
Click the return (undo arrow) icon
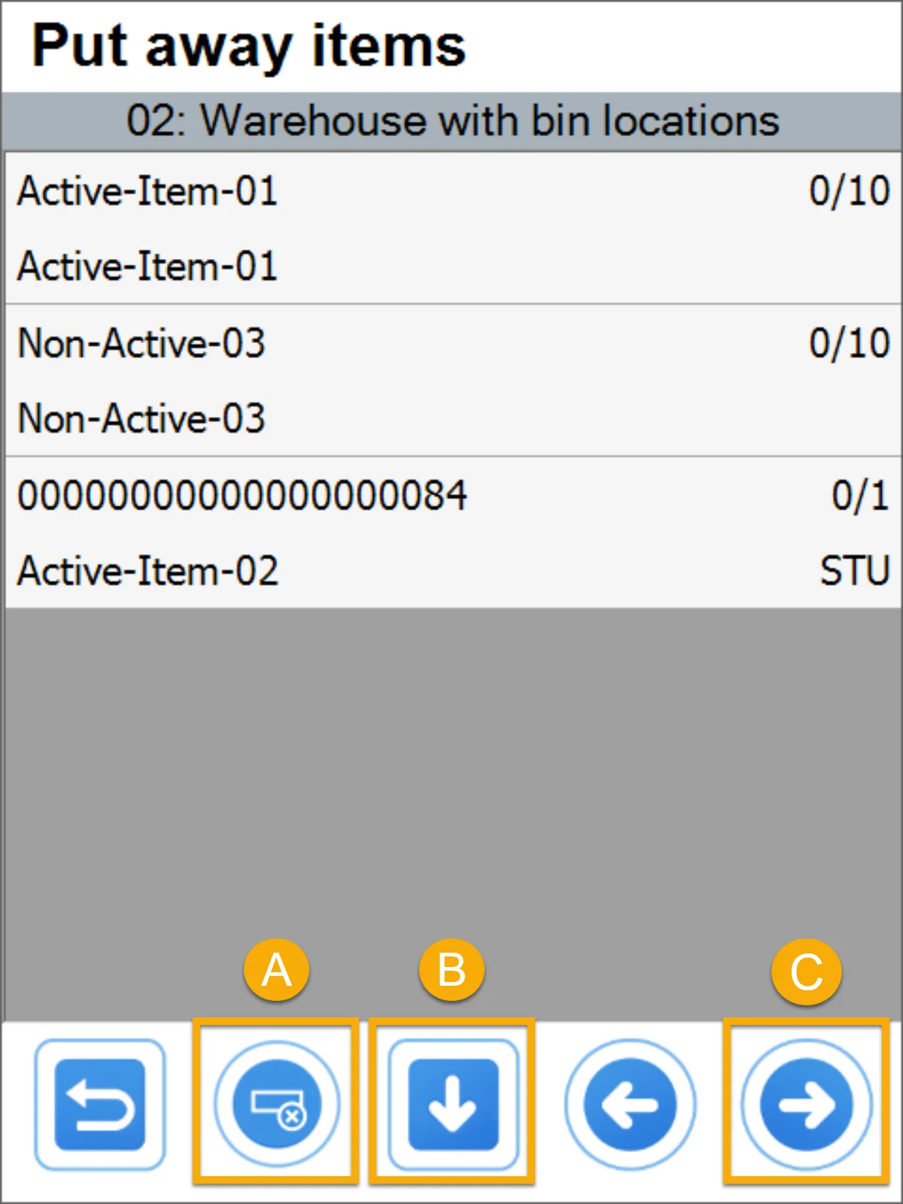[x=99, y=1104]
